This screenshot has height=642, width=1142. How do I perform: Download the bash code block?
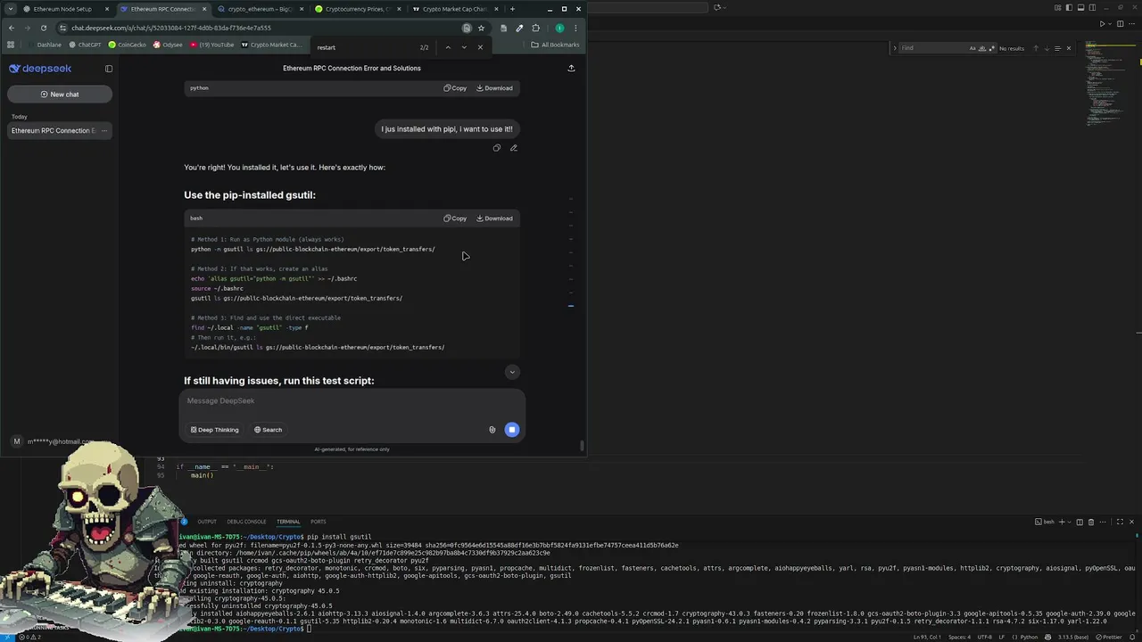(x=494, y=218)
